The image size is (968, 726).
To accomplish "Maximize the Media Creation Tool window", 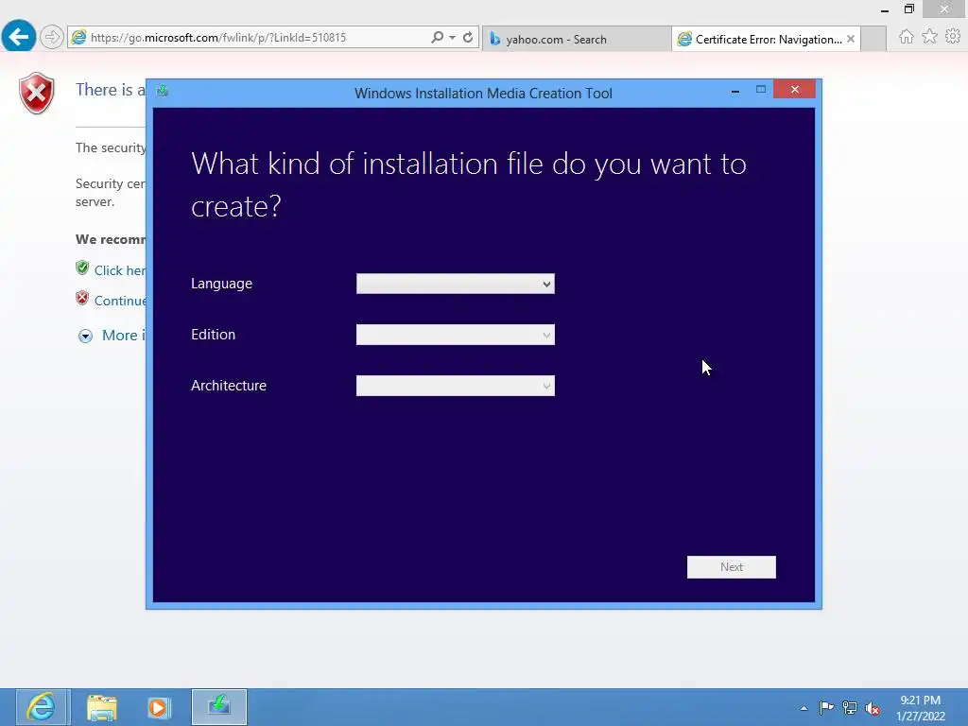I will 761,90.
